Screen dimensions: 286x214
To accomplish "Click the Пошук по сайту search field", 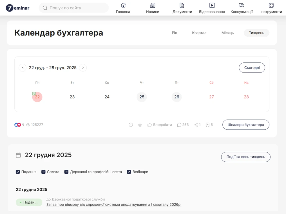I will pos(74,8).
